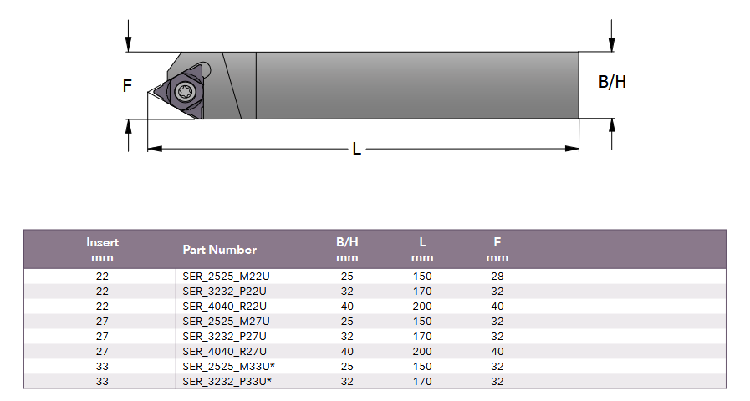Image resolution: width=750 pixels, height=401 pixels.
Task: Select the Insert mm column header
Action: (103, 250)
